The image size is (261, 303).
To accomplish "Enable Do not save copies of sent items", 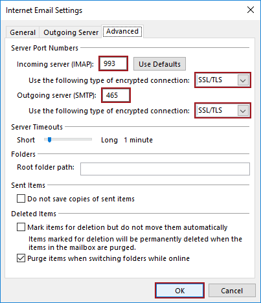I will (21, 199).
